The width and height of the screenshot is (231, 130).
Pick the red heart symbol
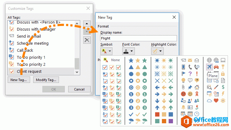point(216,101)
